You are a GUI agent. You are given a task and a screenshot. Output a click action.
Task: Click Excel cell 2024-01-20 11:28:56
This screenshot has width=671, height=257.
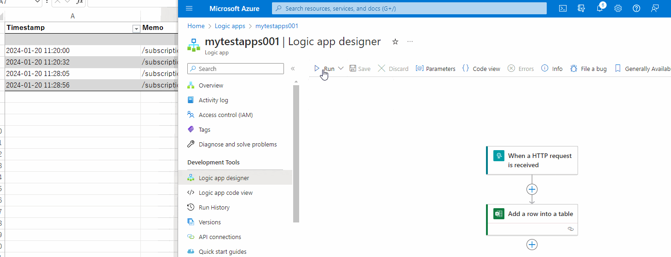[73, 85]
